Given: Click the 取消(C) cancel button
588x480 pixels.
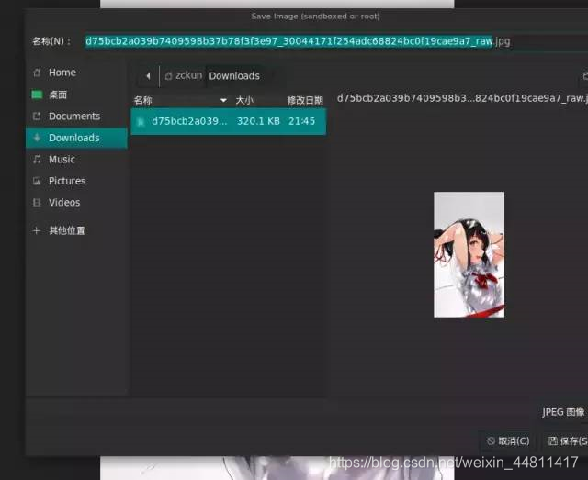Looking at the screenshot, I should tap(508, 441).
